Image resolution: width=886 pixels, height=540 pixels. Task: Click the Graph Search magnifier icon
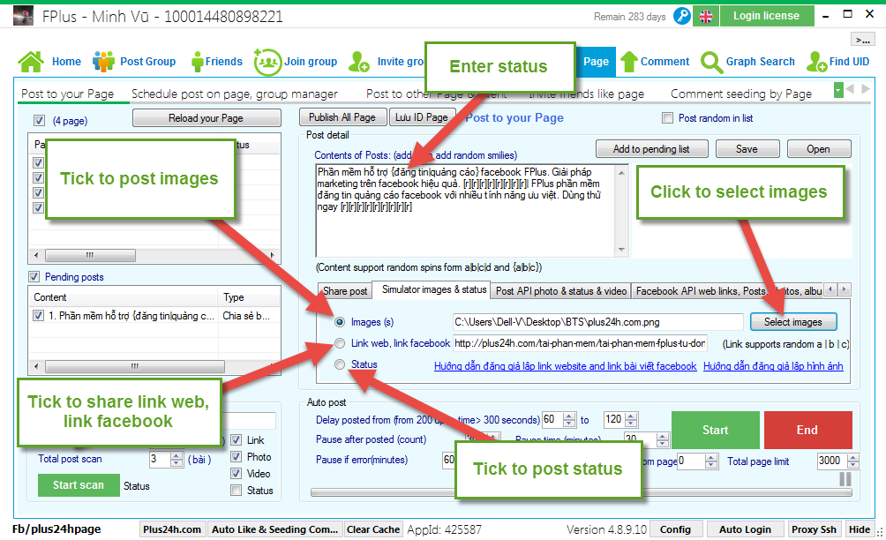click(711, 62)
